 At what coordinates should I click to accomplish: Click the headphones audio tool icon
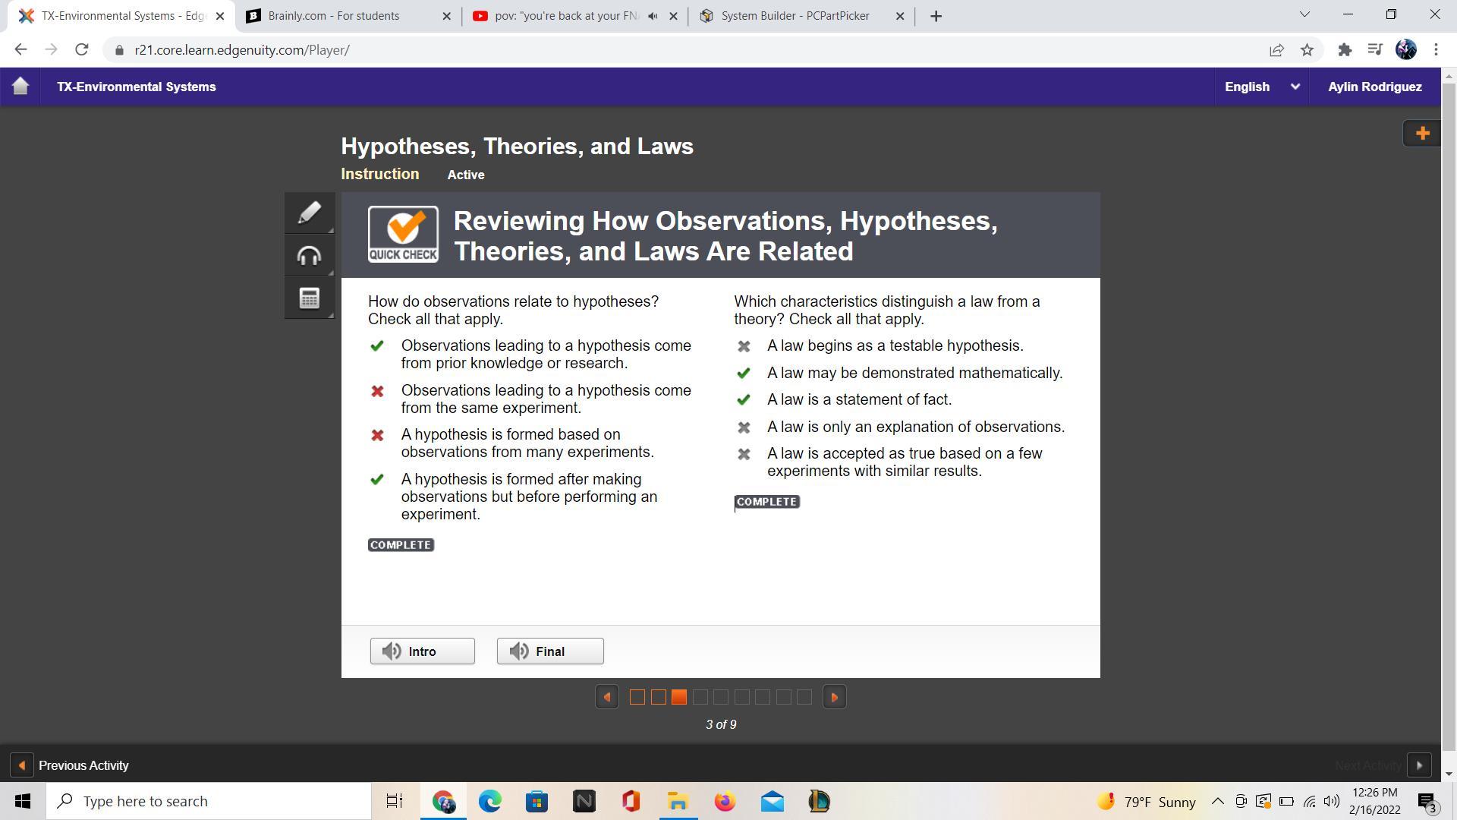tap(309, 256)
